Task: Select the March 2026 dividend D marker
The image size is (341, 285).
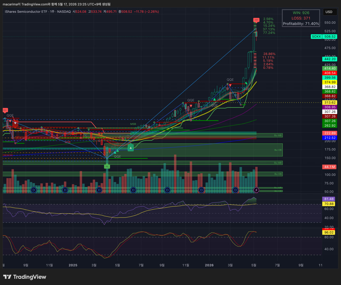Action: tap(235, 190)
